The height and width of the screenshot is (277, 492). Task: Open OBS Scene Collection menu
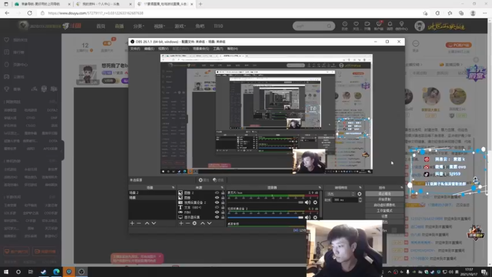pos(201,49)
